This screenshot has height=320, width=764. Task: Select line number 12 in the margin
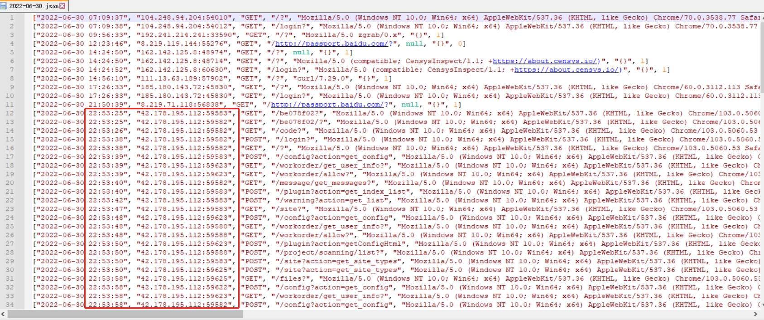point(10,113)
